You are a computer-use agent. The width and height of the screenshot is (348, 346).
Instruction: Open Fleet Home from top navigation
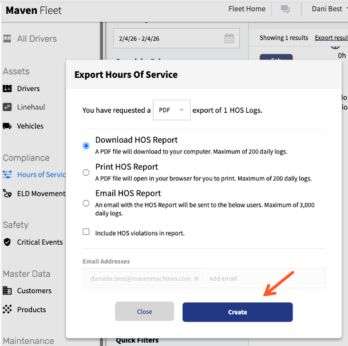pyautogui.click(x=247, y=9)
